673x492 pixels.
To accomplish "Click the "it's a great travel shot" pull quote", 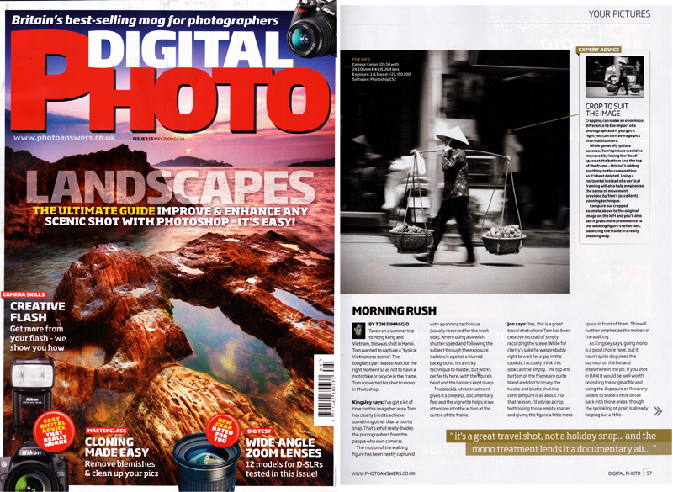I will point(559,442).
